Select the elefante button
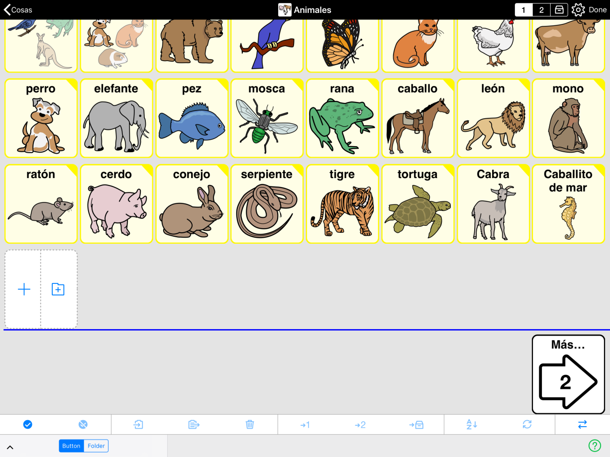This screenshot has height=457, width=610. tap(116, 118)
